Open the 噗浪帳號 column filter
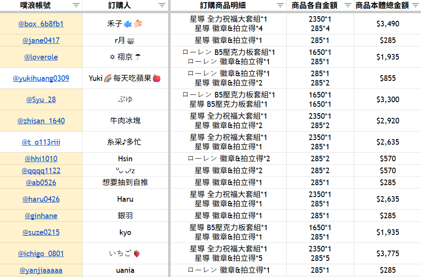The width and height of the screenshot is (421, 277). click(76, 6)
